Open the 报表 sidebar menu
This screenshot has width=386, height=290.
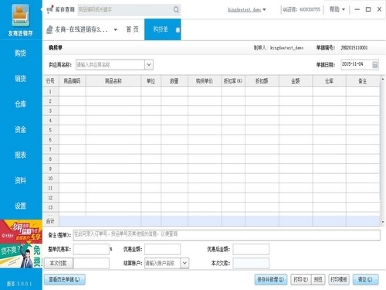tap(20, 155)
